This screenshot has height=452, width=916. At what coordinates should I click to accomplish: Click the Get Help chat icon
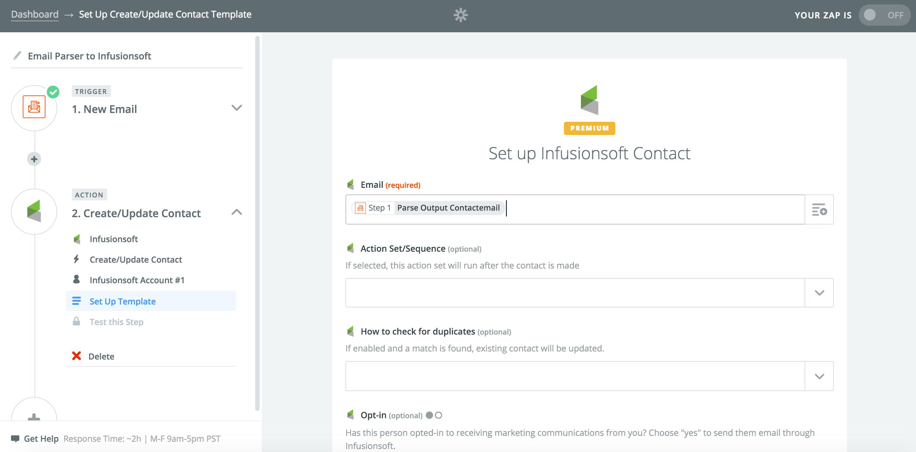click(15, 438)
